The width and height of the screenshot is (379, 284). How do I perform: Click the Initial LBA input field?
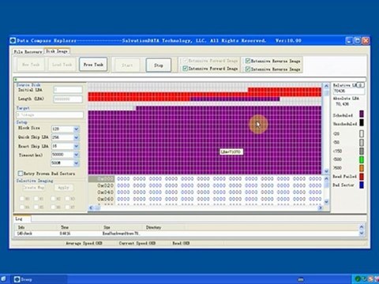(68, 90)
